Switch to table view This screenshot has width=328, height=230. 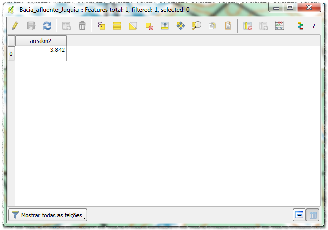[x=313, y=215]
